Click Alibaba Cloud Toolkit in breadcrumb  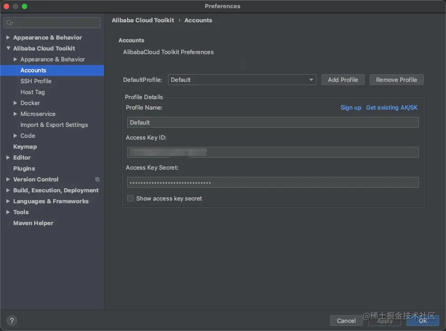pyautogui.click(x=143, y=20)
